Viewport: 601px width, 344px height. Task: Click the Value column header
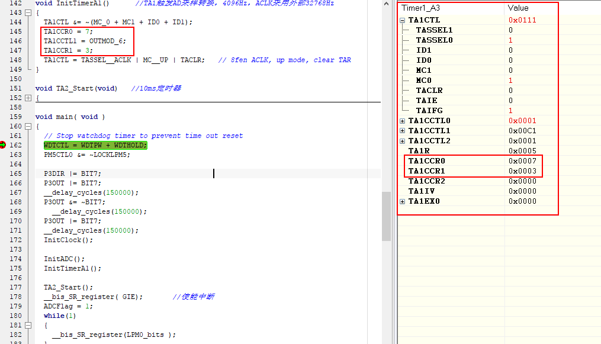pos(518,8)
